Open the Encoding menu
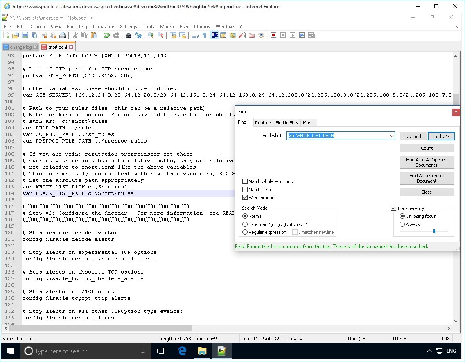This screenshot has height=362, width=465. 77,27
